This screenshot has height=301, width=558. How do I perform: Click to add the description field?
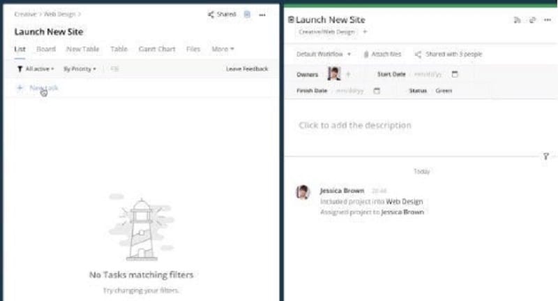coord(355,126)
